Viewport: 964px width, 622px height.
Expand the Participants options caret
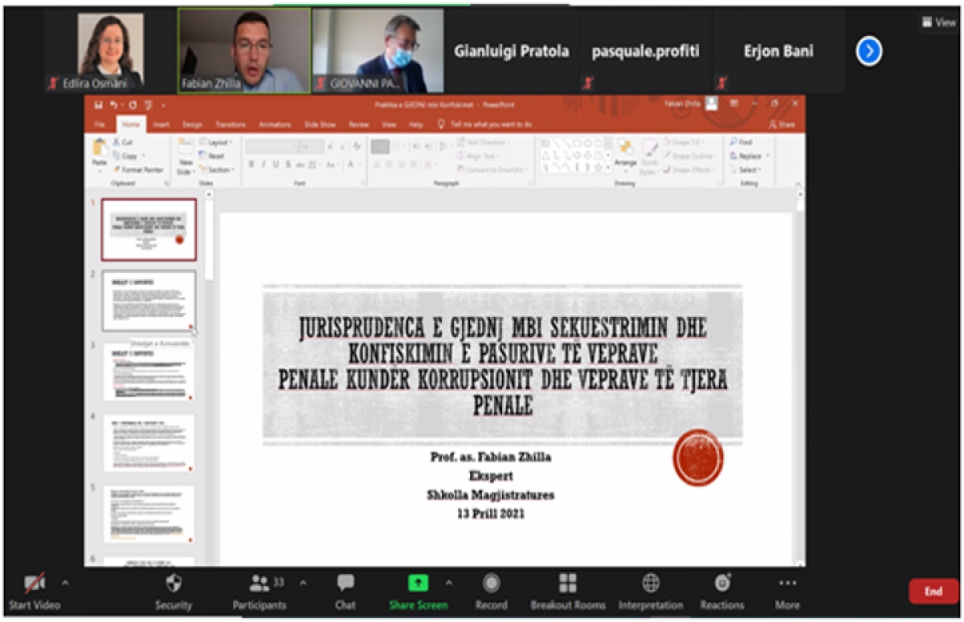pos(303,583)
